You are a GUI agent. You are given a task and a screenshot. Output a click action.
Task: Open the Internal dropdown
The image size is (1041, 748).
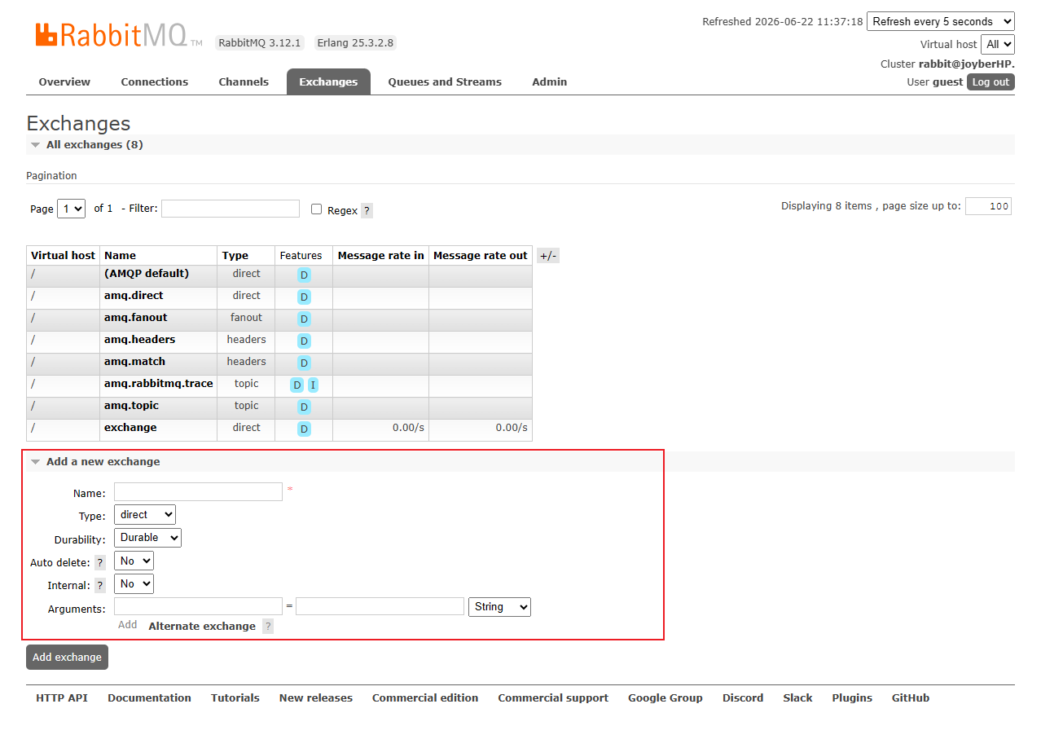tap(134, 583)
